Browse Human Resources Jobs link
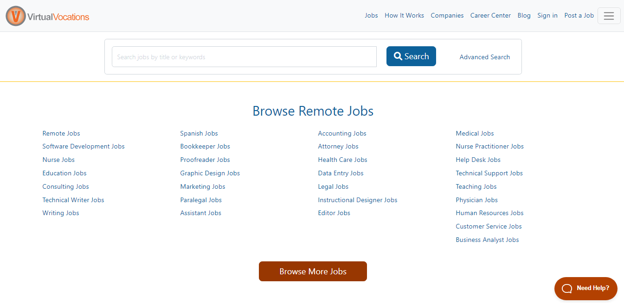624x303 pixels. [x=489, y=213]
